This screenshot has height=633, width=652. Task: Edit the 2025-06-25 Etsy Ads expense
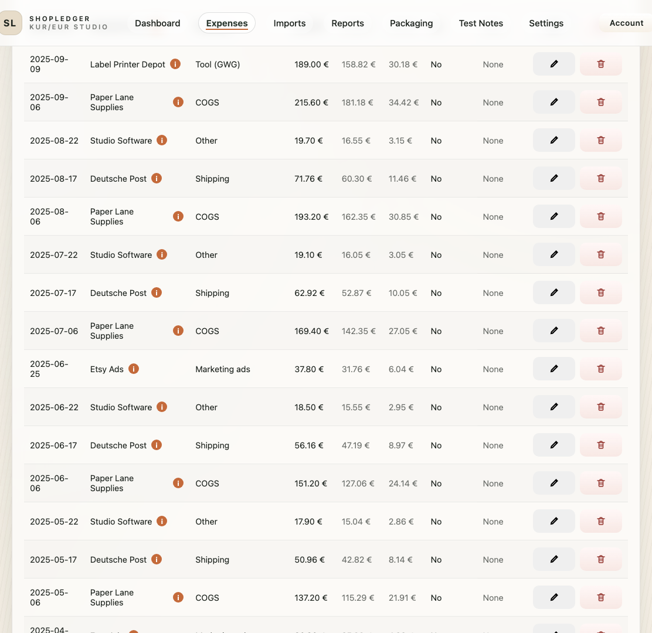pos(553,369)
